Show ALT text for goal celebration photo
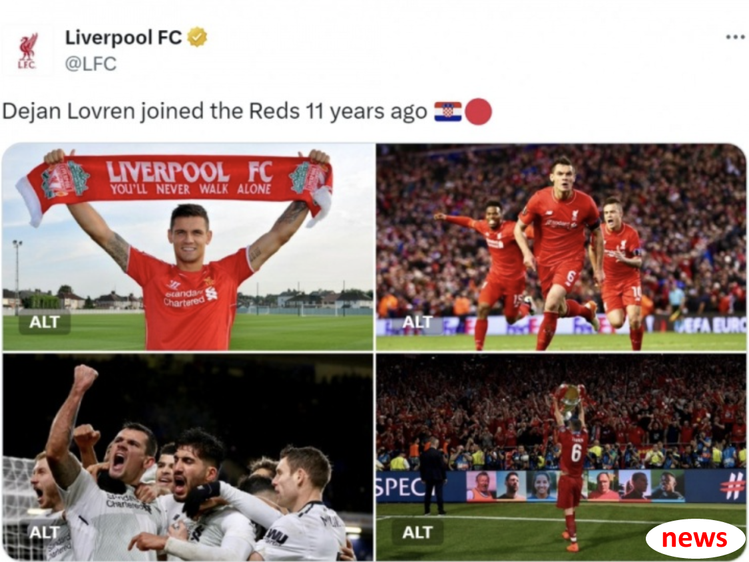 (417, 323)
